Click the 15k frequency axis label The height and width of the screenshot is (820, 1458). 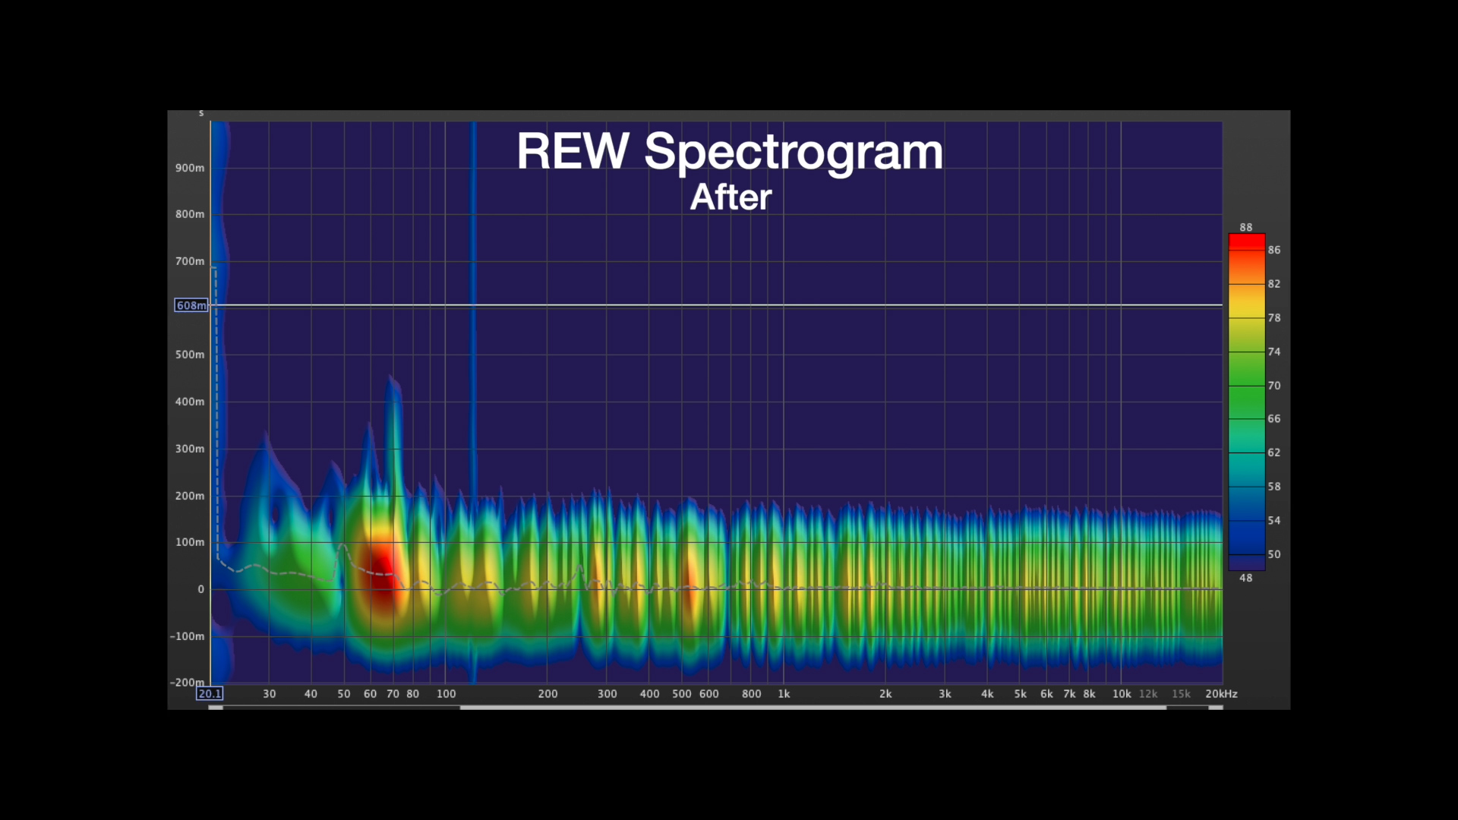coord(1181,694)
